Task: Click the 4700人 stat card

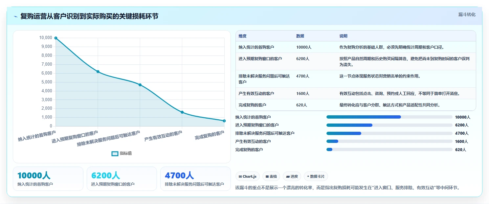Action: click(x=196, y=179)
